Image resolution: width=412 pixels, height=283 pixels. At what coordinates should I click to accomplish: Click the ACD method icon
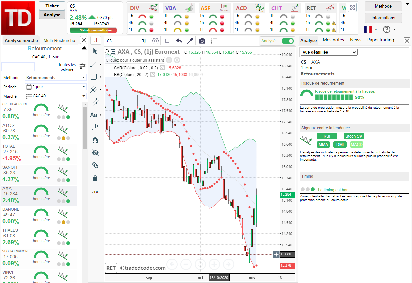click(x=260, y=8)
